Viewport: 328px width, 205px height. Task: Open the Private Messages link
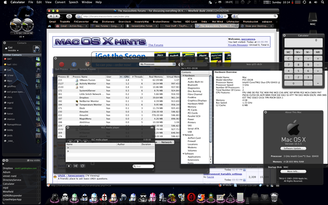click(238, 45)
